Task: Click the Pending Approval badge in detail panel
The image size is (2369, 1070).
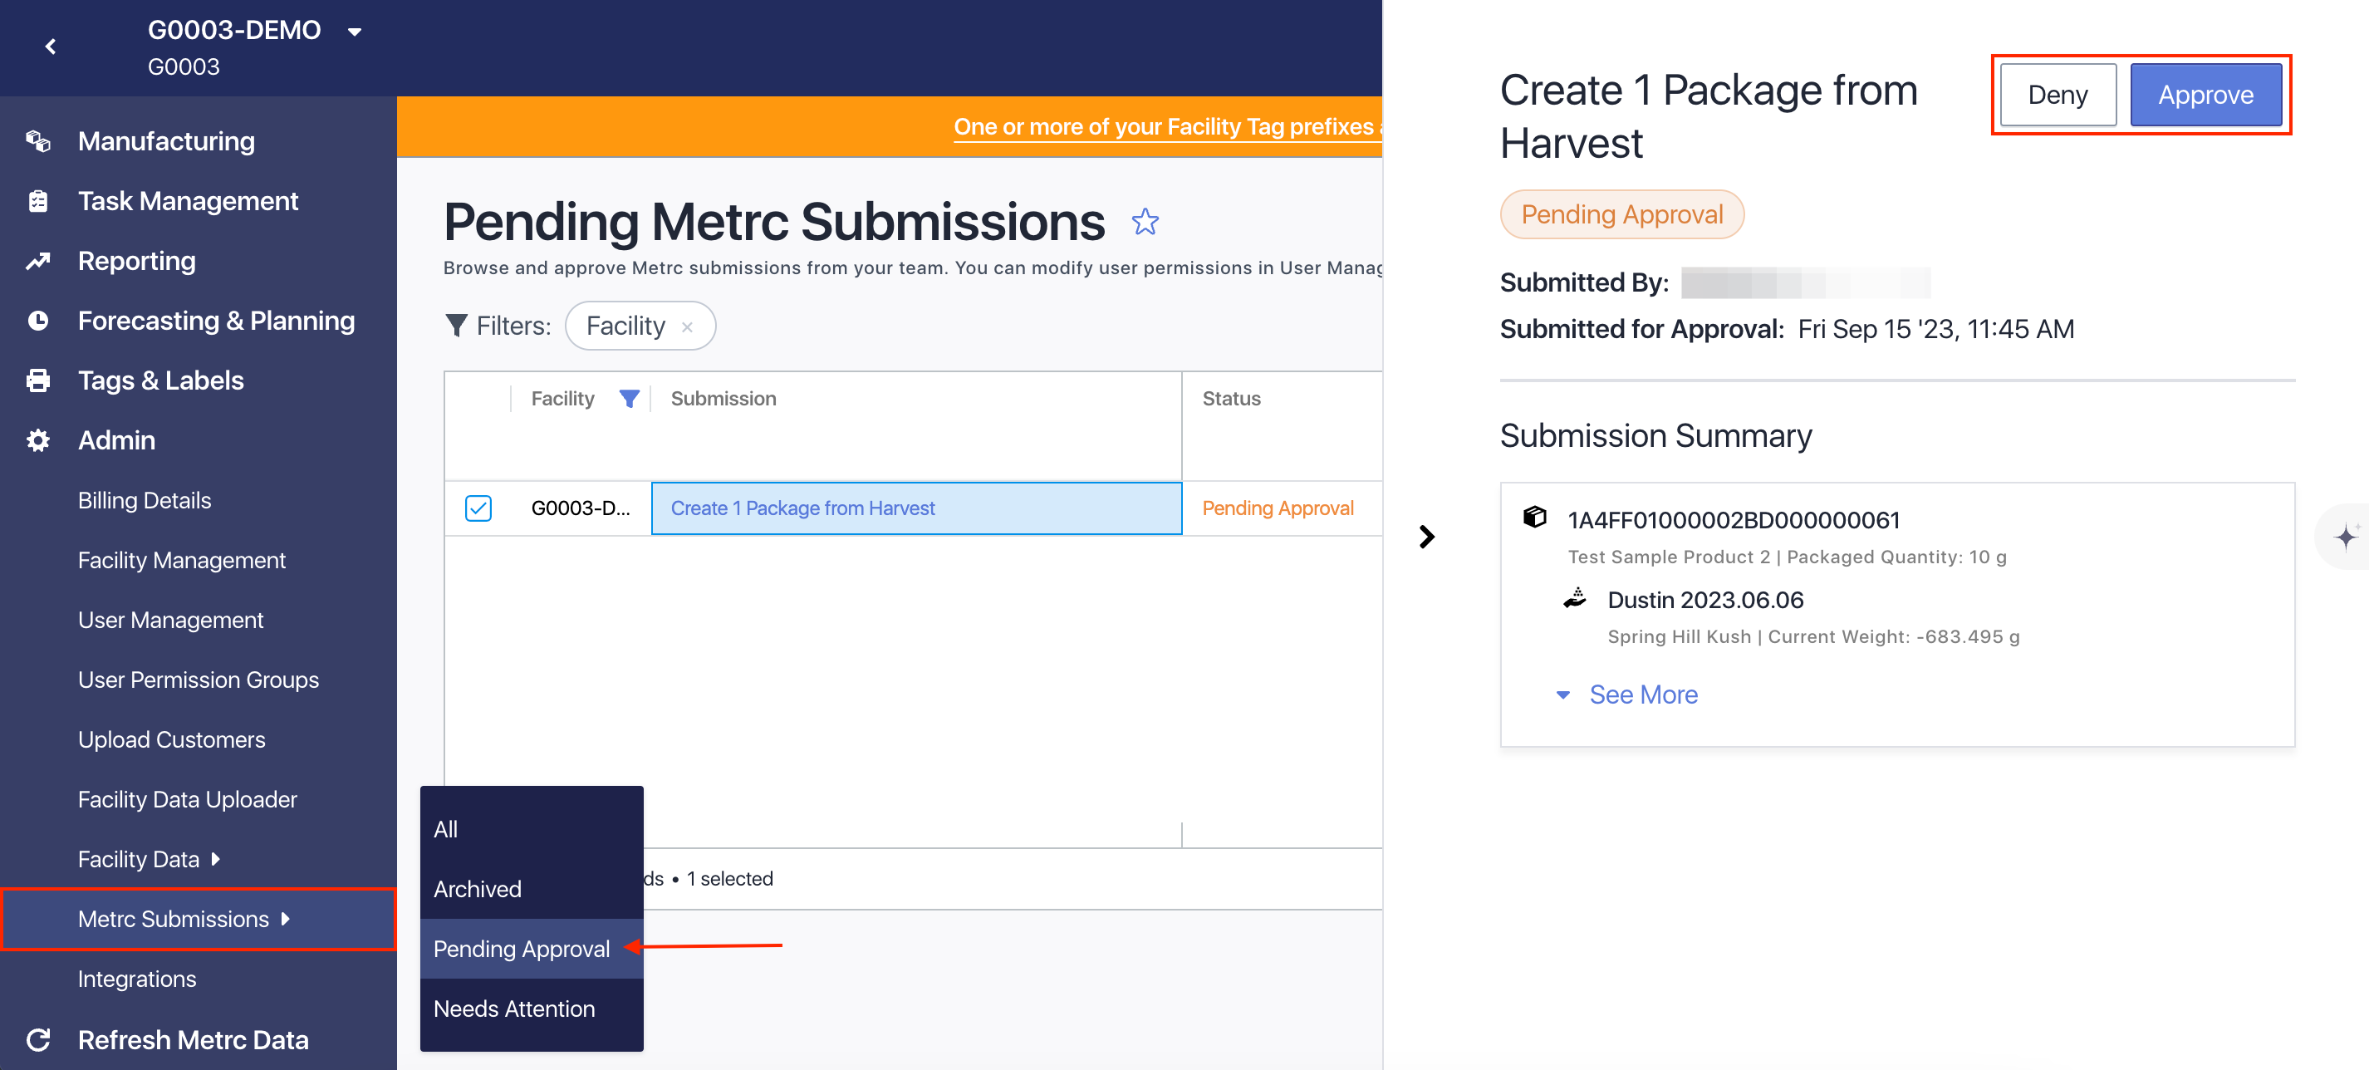Action: click(1622, 214)
